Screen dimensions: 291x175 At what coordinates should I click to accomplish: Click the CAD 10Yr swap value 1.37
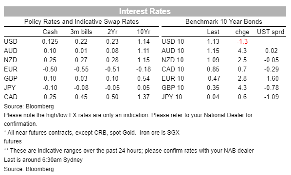click(x=144, y=97)
